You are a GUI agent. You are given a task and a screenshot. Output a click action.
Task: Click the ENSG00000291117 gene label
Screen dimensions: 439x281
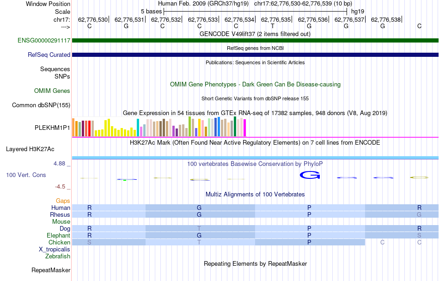[x=44, y=41]
